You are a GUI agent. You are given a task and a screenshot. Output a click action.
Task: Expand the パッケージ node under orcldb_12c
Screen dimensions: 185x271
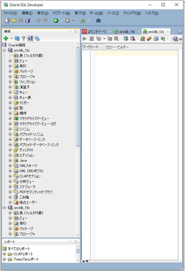[10, 71]
